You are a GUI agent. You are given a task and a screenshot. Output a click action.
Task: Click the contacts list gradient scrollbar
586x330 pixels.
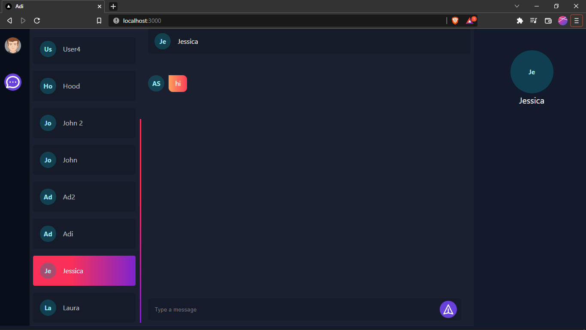pos(140,220)
